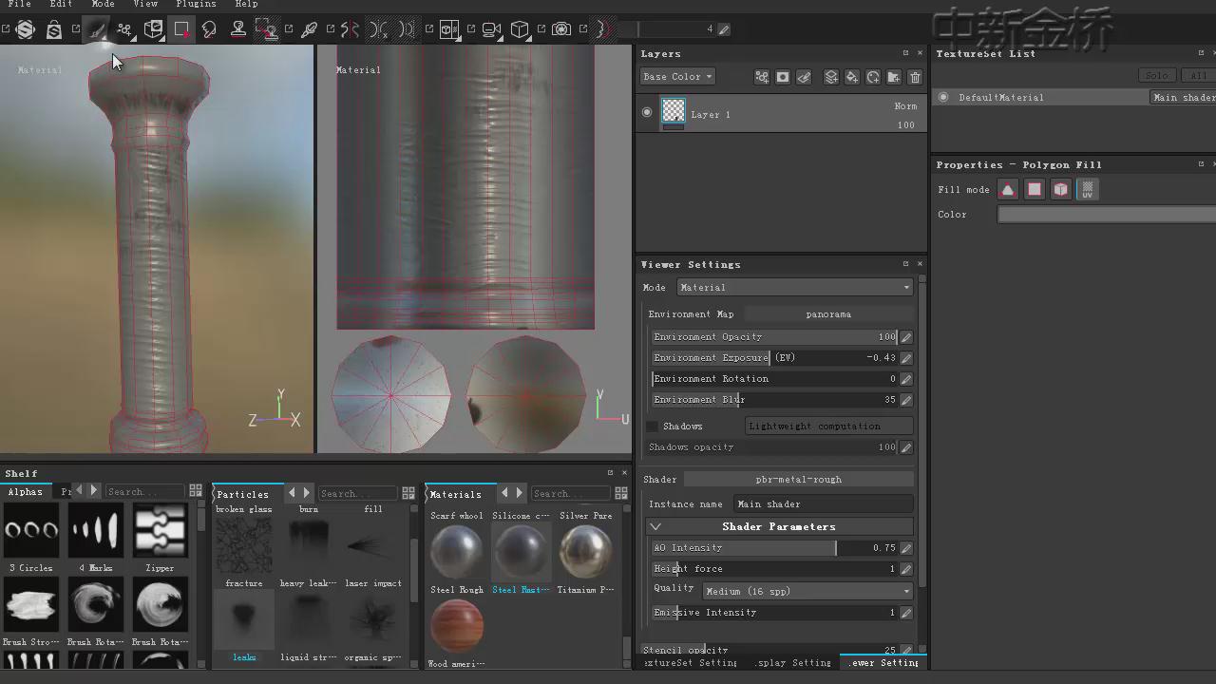Click the polygon fill Color swatch
Viewport: 1216px width, 684px height.
(x=1106, y=215)
